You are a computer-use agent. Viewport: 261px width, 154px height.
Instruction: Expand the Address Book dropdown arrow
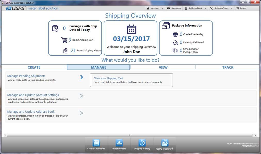(205, 8)
